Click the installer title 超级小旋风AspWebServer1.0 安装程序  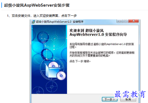[x=60, y=22]
